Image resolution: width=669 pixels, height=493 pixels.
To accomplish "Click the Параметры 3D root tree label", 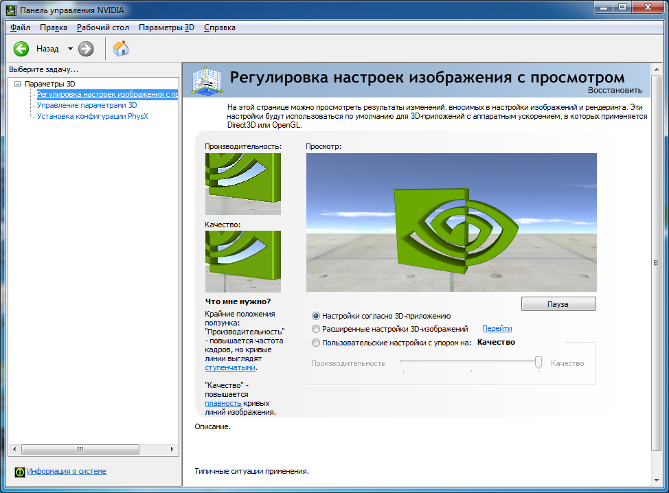I will click(50, 84).
